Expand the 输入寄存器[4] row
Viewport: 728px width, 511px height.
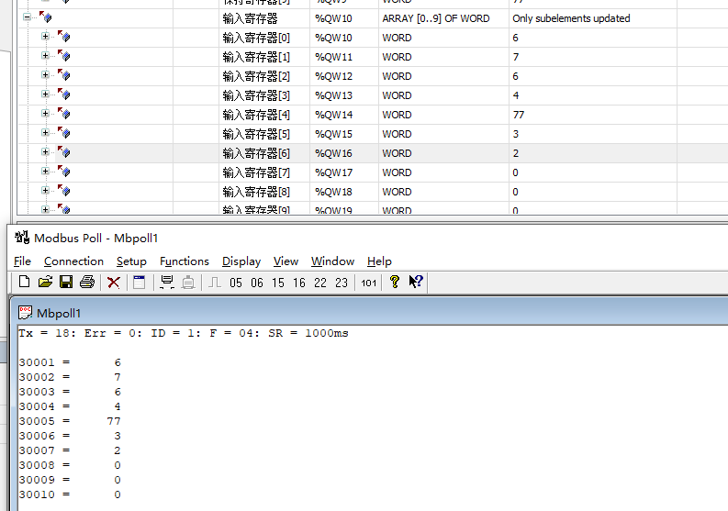point(45,113)
